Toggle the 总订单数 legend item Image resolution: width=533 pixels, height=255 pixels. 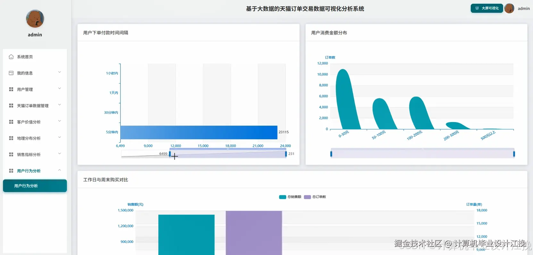point(315,197)
